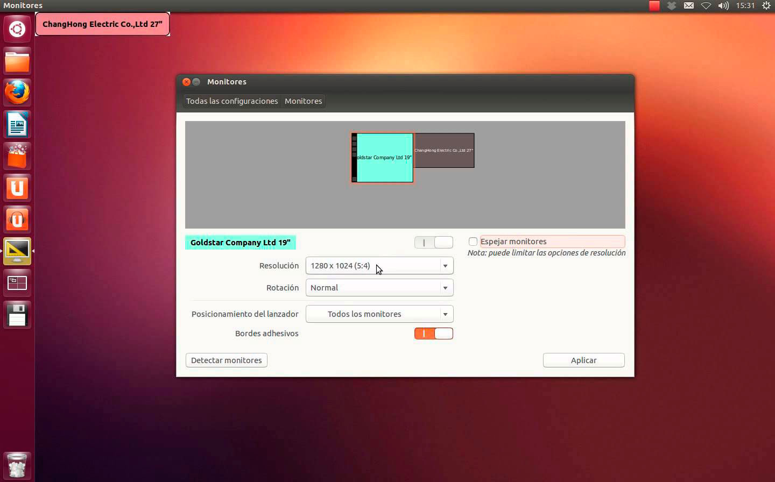Apply changes with the Aplicar button
775x482 pixels.
click(x=583, y=360)
